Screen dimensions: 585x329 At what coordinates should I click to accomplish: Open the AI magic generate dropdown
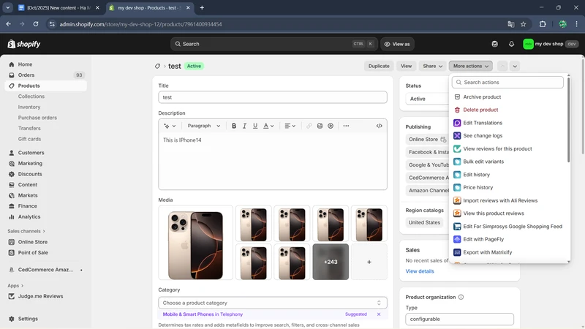(x=170, y=126)
